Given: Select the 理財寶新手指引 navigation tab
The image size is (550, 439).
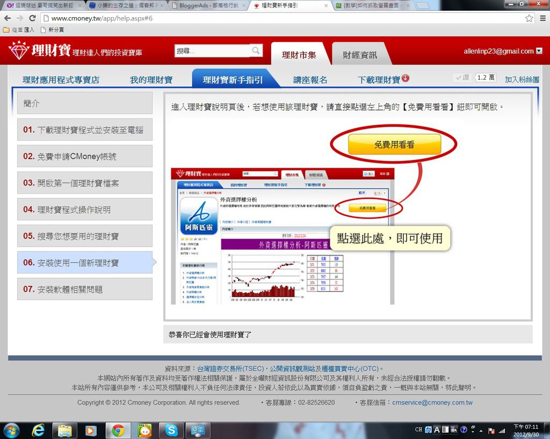Looking at the screenshot, I should coord(233,79).
